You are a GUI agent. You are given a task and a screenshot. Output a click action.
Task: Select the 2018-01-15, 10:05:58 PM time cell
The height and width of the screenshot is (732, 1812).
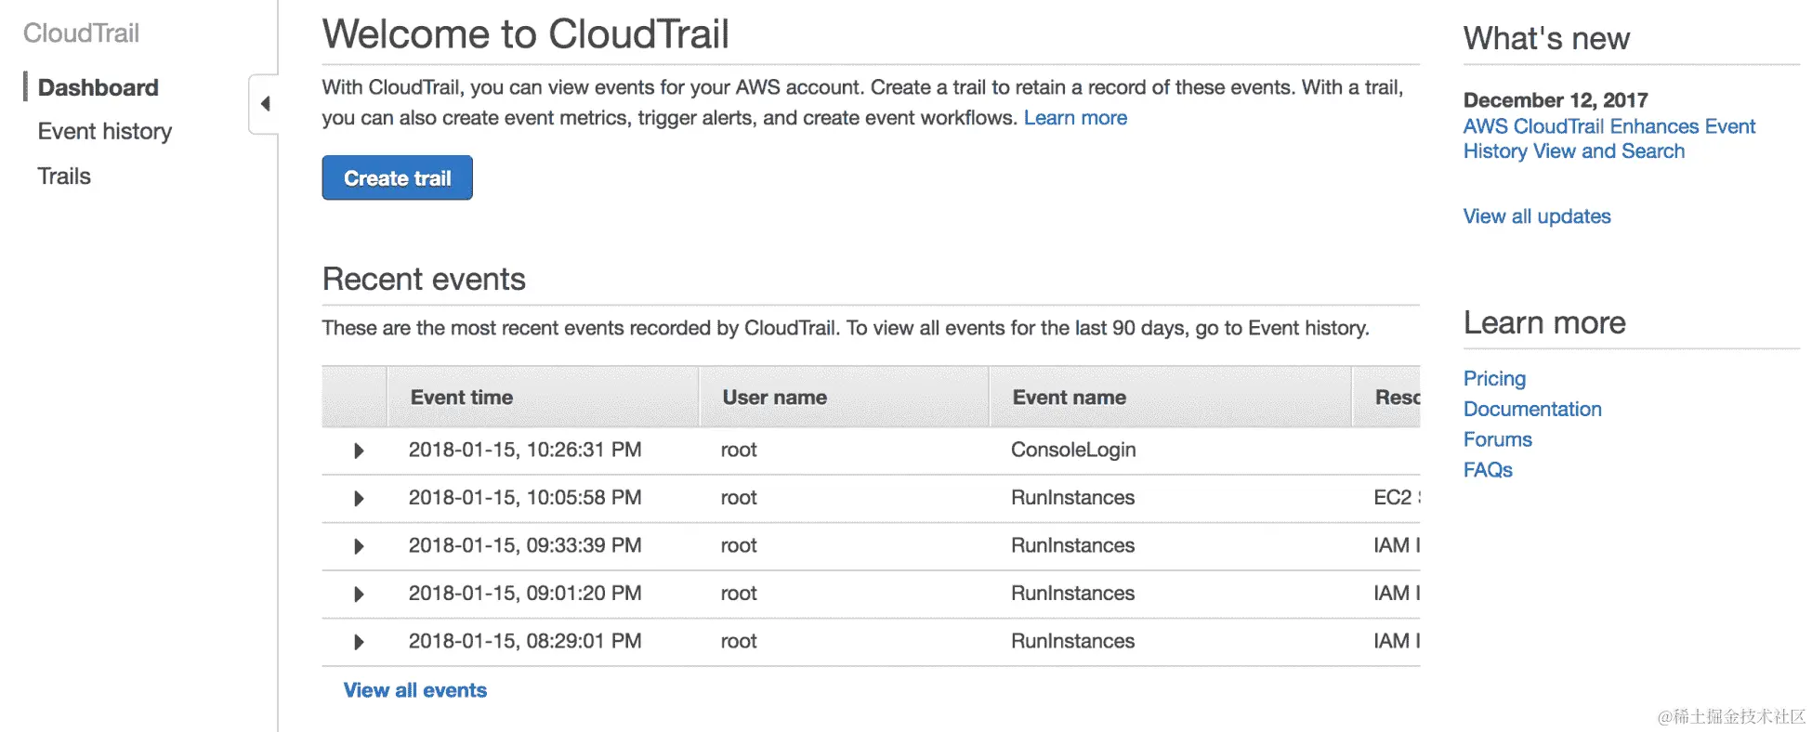525,498
